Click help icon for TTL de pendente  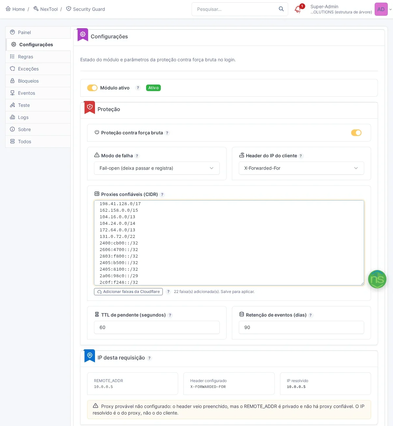170,315
